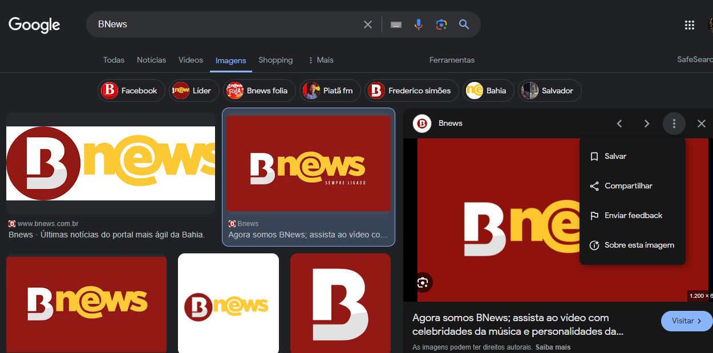Switch to the Shopping tab

pyautogui.click(x=276, y=60)
